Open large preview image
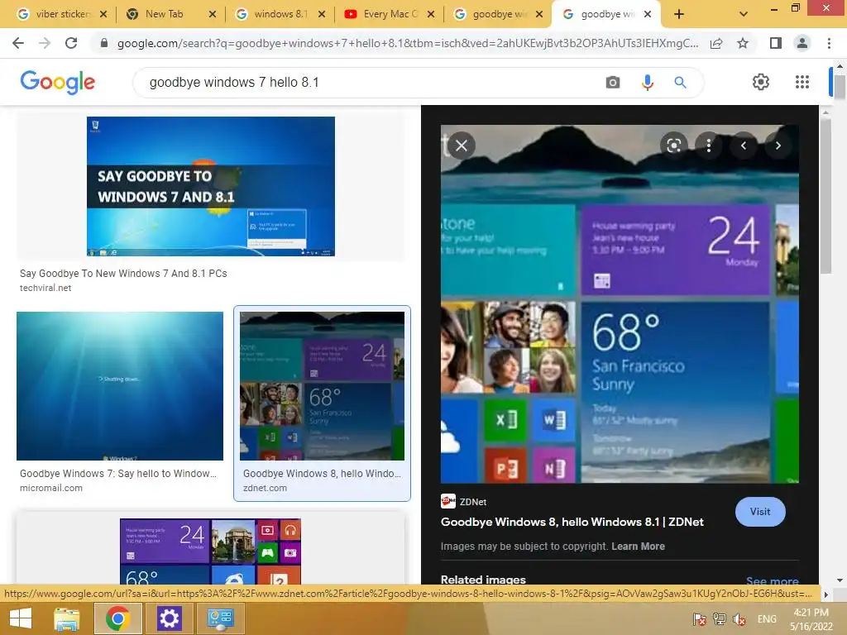847x635 pixels. pos(620,304)
